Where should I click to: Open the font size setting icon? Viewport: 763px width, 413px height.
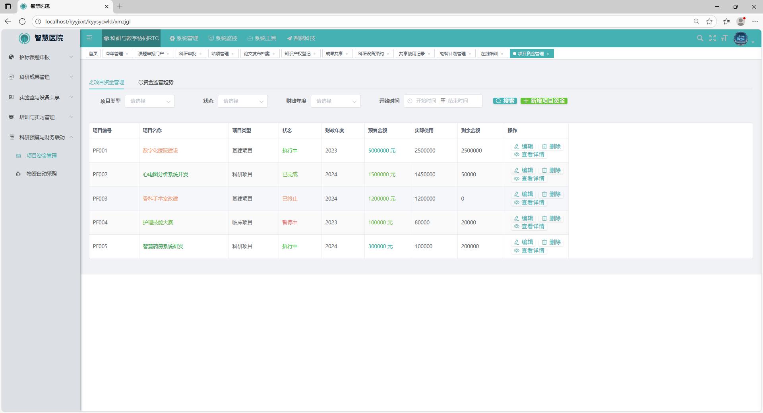point(724,38)
